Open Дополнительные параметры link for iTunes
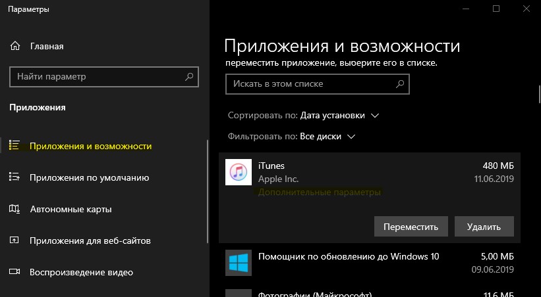The width and height of the screenshot is (541, 297). coord(320,192)
